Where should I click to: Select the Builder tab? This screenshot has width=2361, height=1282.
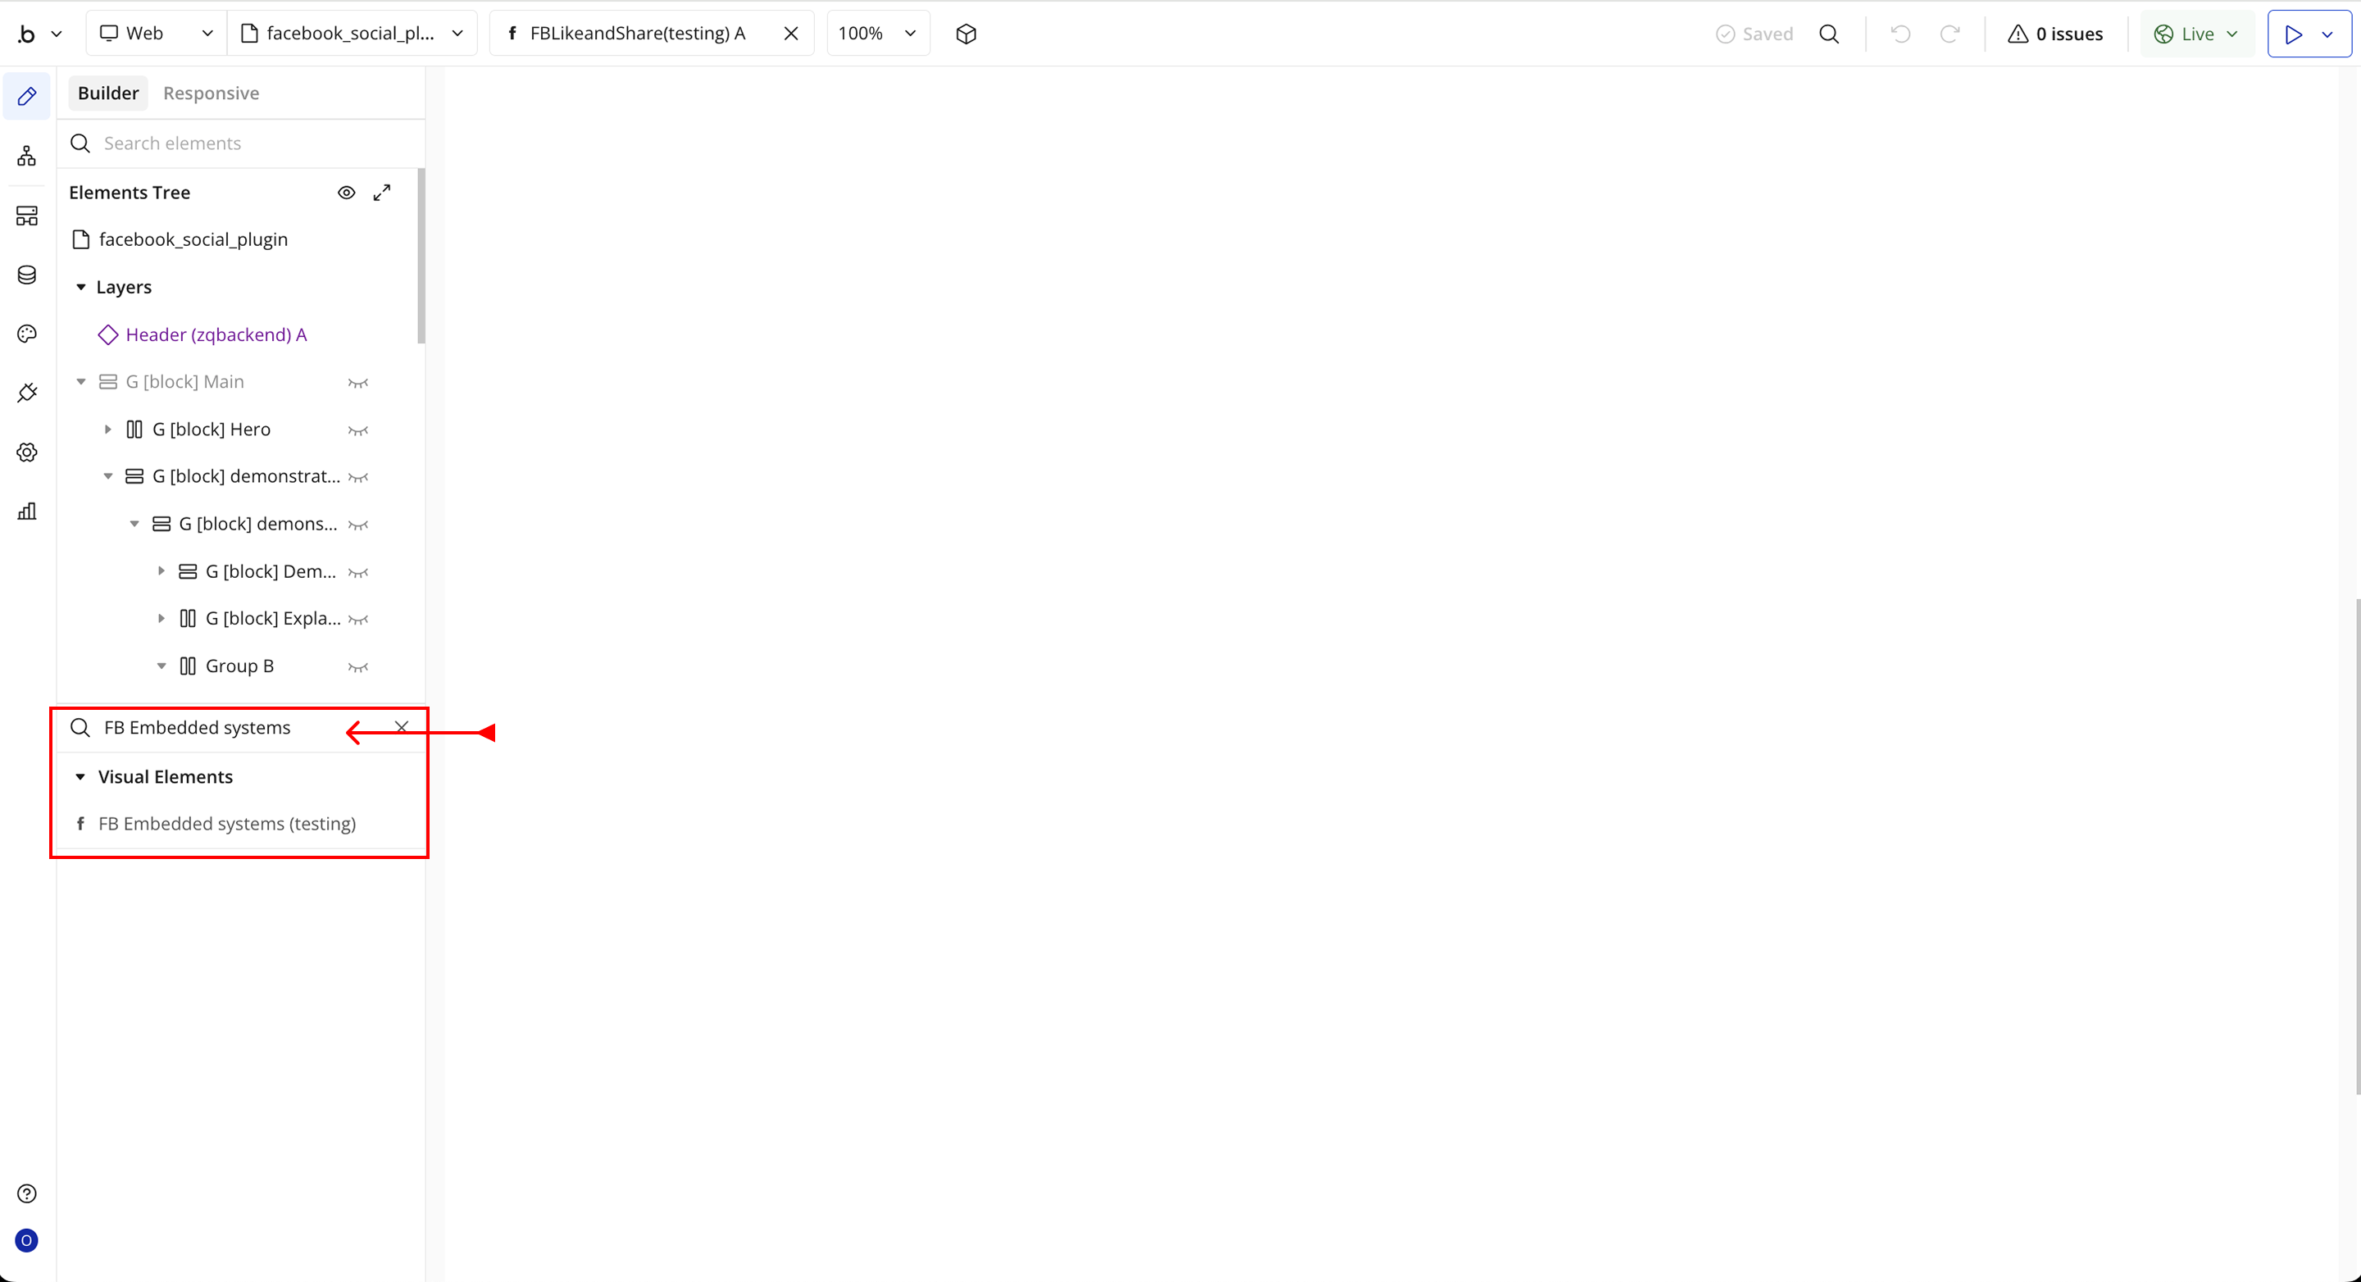(108, 93)
